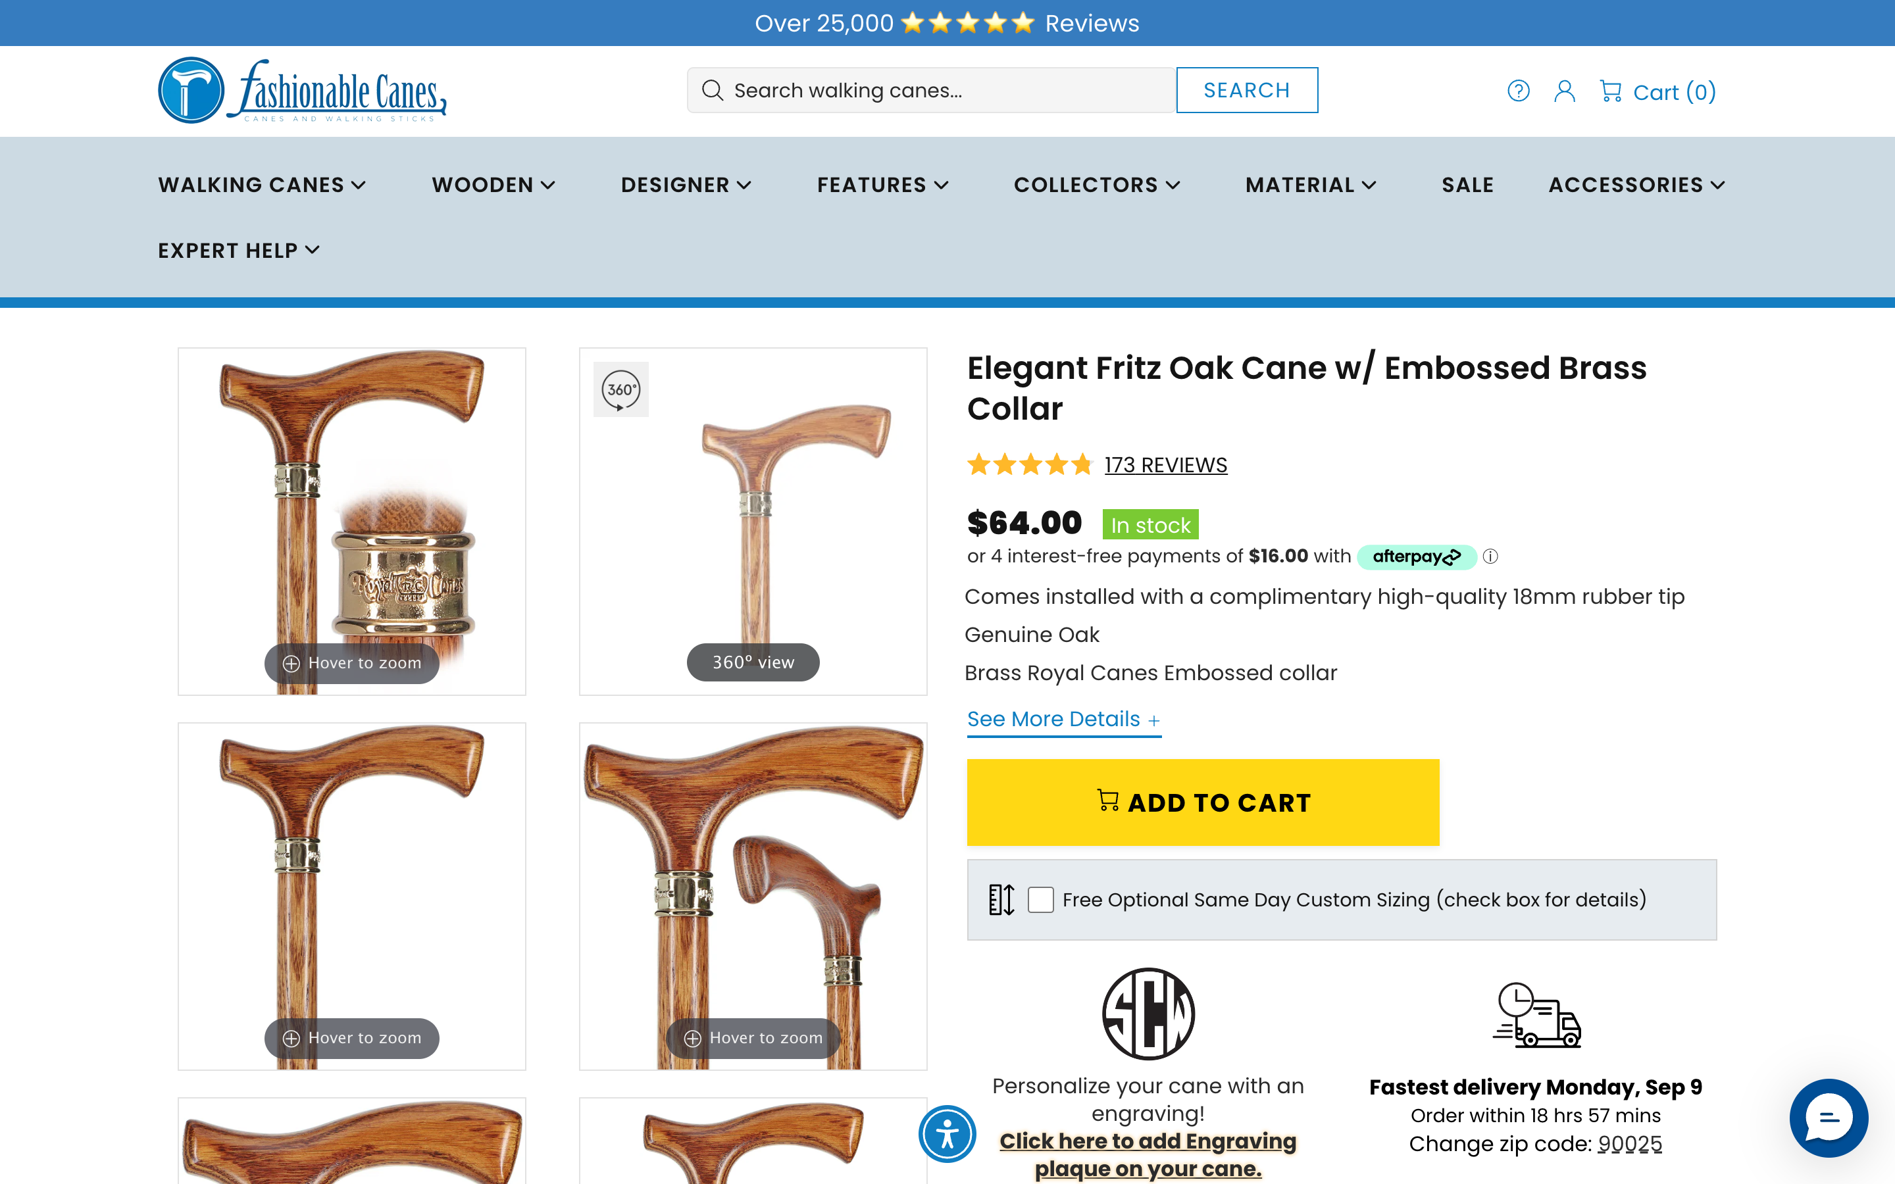This screenshot has width=1895, height=1184.
Task: Open the shopping cart icon
Action: pos(1611,91)
